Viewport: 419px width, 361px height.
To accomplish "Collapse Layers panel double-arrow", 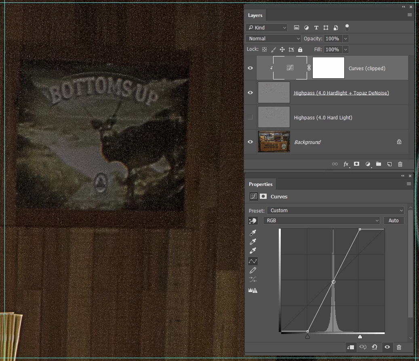I will 403,7.
